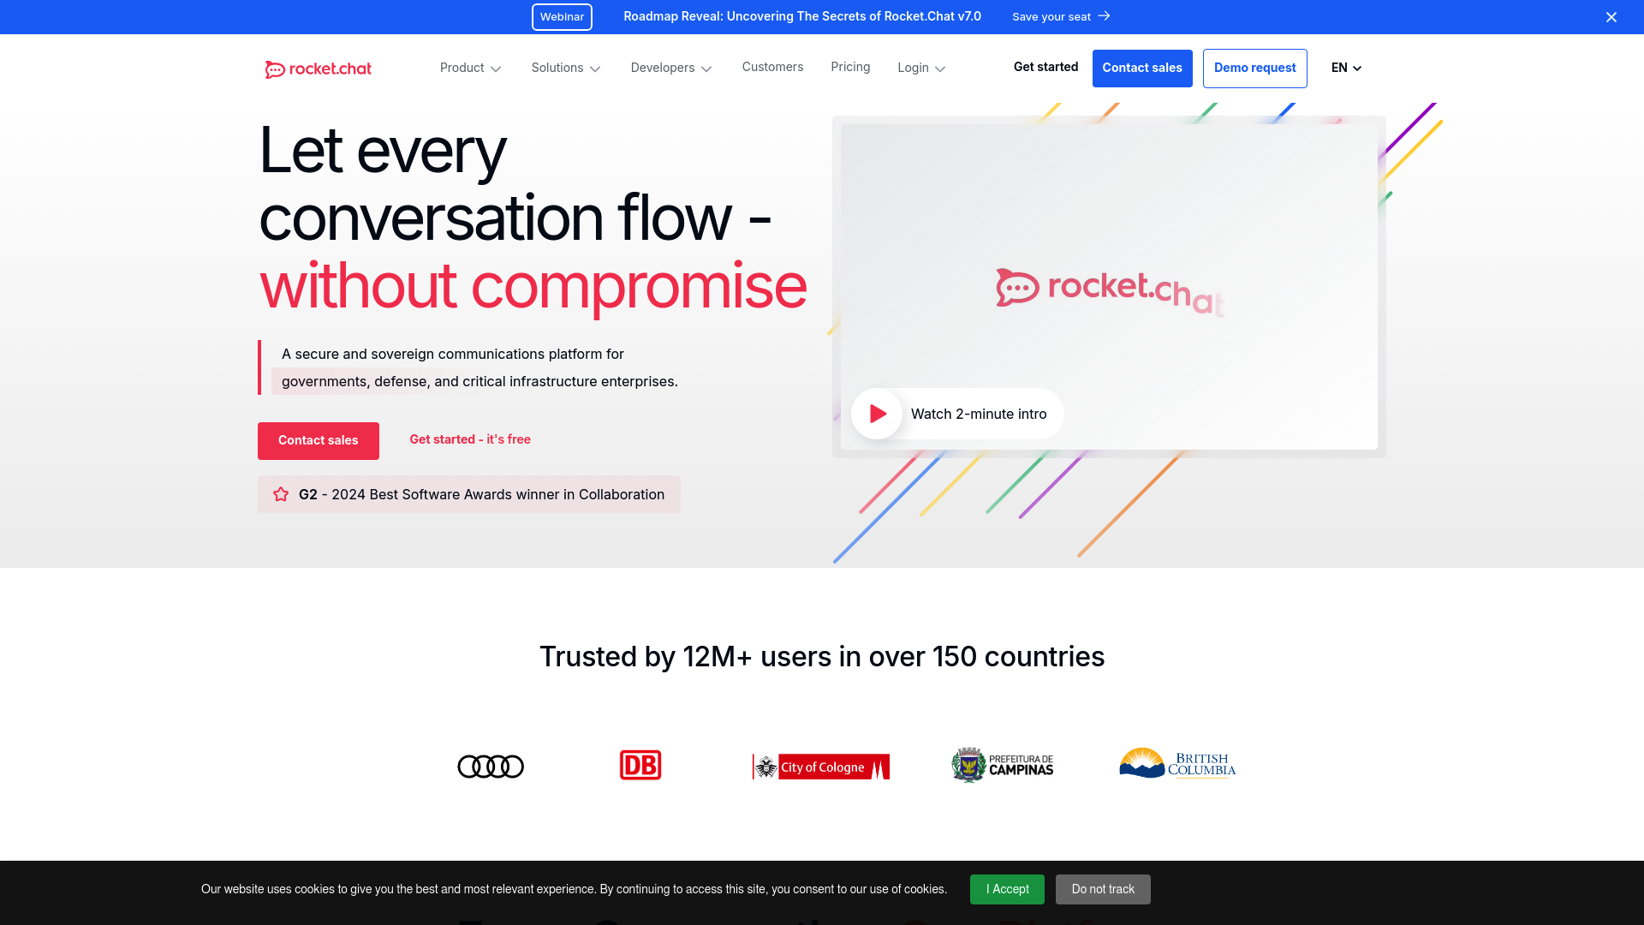Click the I Accept cookies button
The width and height of the screenshot is (1644, 925).
(x=1006, y=889)
